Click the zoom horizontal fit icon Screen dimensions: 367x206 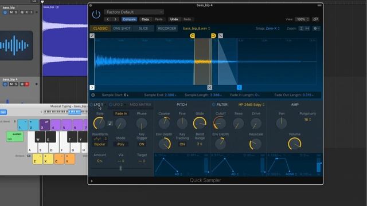pos(307,29)
